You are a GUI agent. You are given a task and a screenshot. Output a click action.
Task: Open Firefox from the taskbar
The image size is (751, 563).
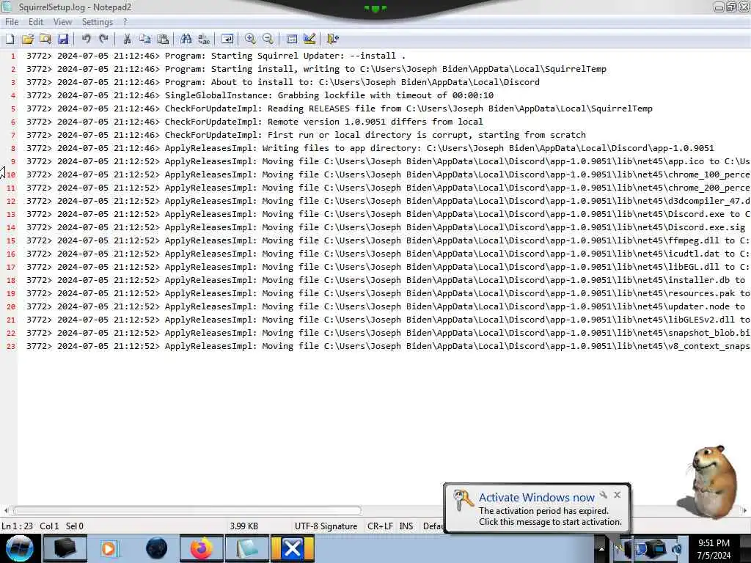(201, 548)
